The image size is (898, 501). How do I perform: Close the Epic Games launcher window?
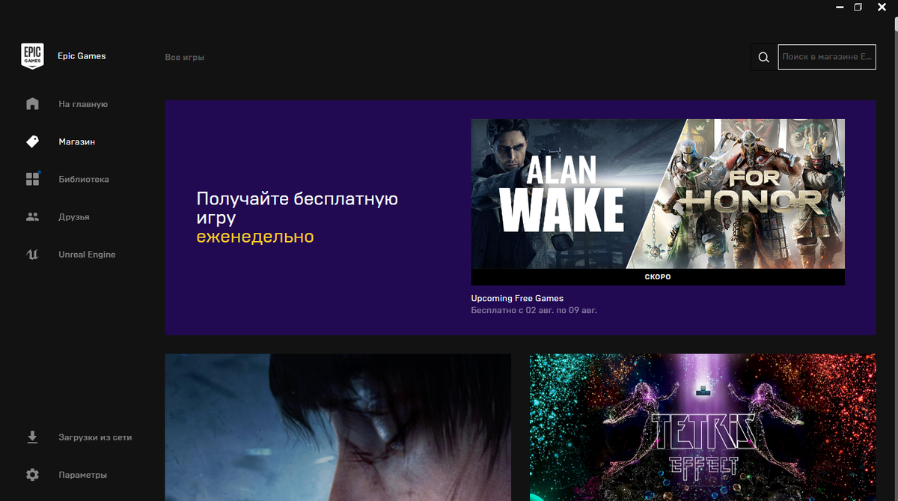tap(882, 7)
